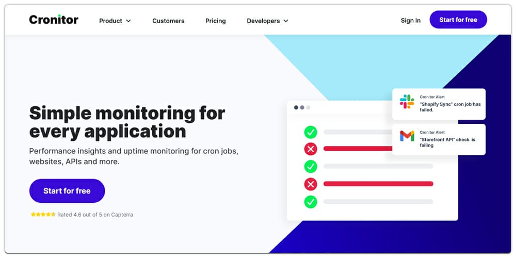Viewport: 516px width, 258px height.
Task: Open the Shopify Sync failed alert card
Action: pyautogui.click(x=439, y=104)
